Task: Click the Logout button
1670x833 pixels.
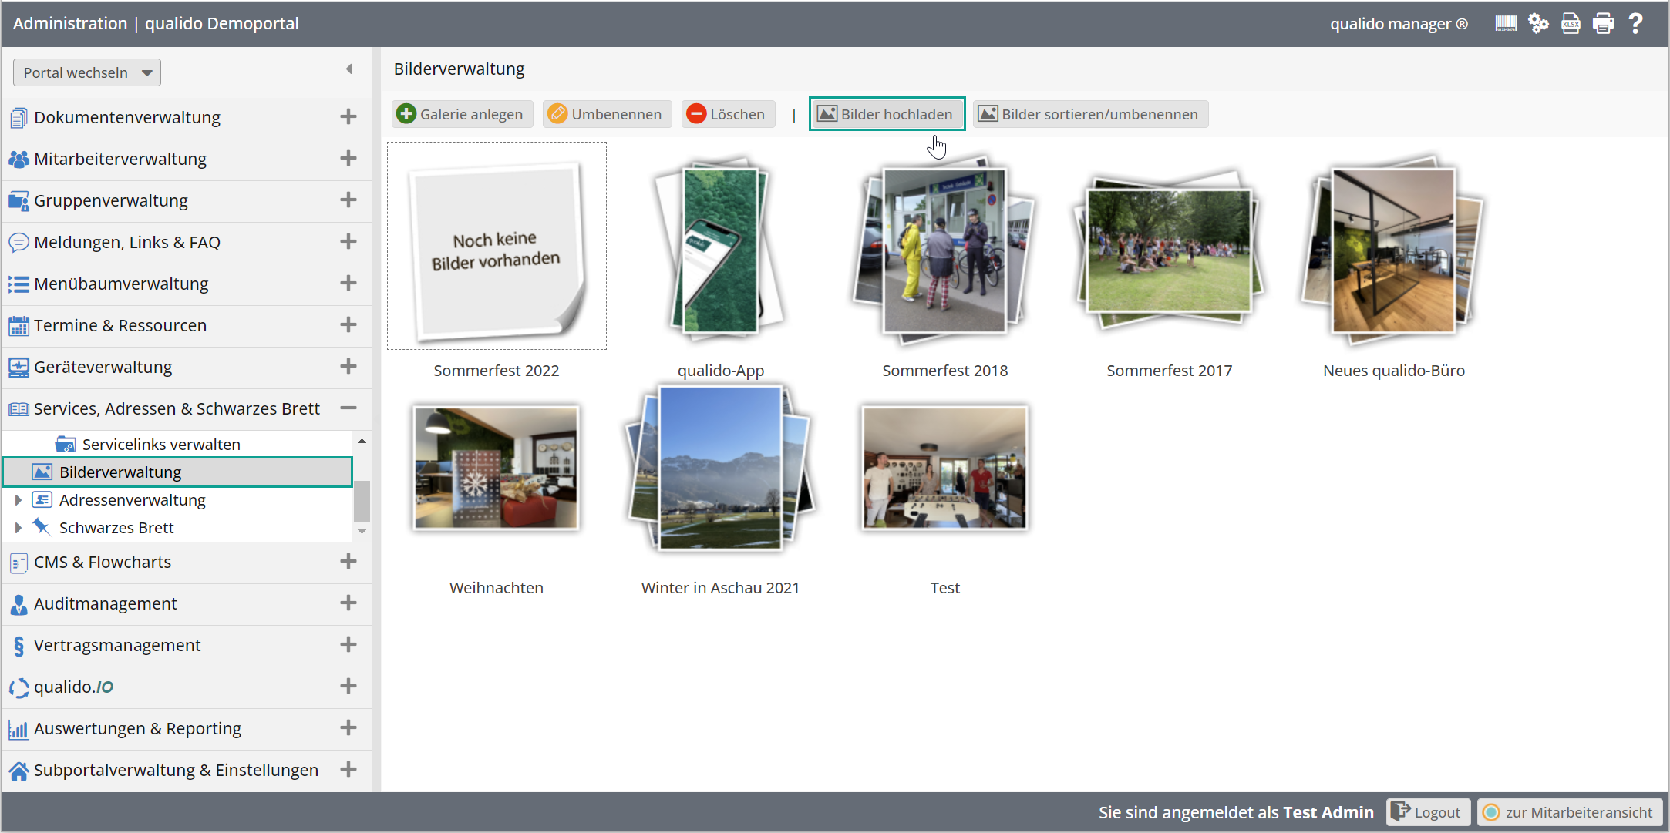Action: (1428, 812)
